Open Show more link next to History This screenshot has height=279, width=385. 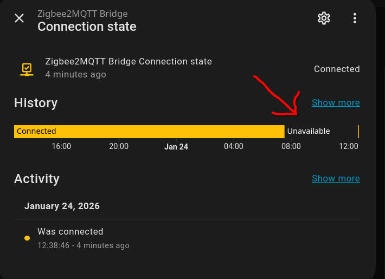tap(336, 102)
